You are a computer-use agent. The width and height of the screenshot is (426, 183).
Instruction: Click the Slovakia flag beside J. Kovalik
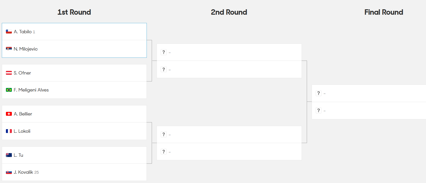click(9, 172)
